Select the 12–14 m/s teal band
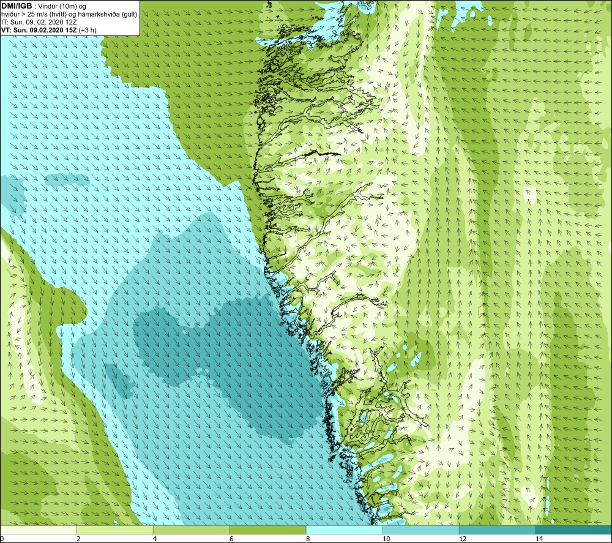 [497, 530]
